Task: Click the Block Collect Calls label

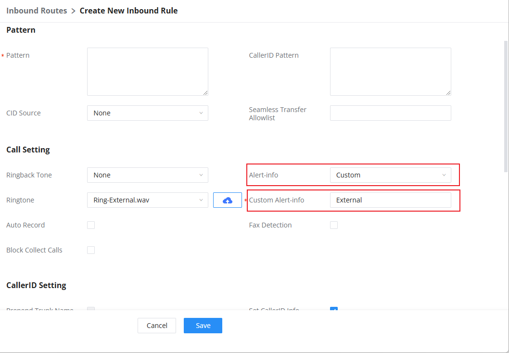Action: coord(35,250)
